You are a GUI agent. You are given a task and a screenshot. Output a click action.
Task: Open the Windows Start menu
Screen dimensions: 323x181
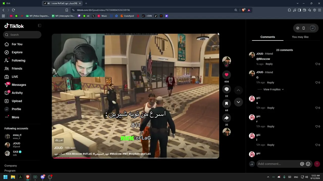(5, 177)
